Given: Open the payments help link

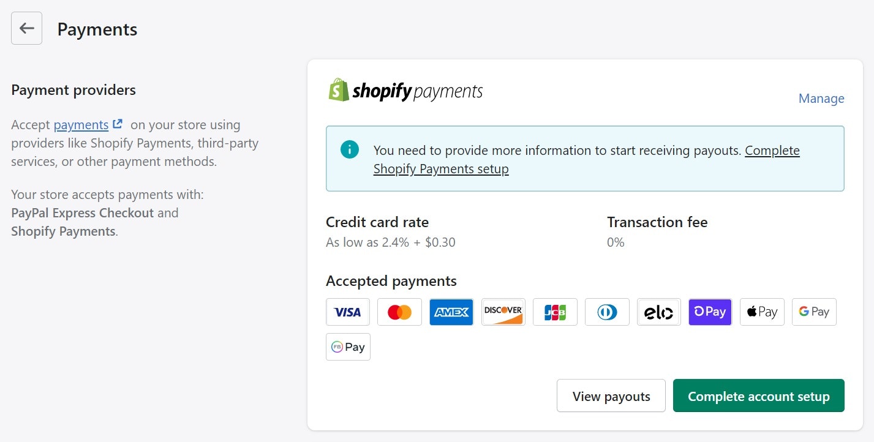Looking at the screenshot, I should click(81, 125).
